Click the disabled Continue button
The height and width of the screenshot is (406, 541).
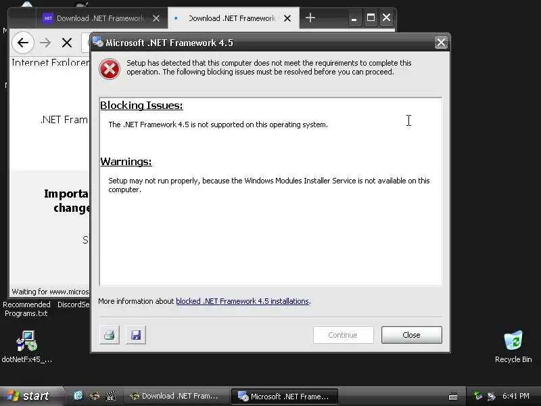343,335
